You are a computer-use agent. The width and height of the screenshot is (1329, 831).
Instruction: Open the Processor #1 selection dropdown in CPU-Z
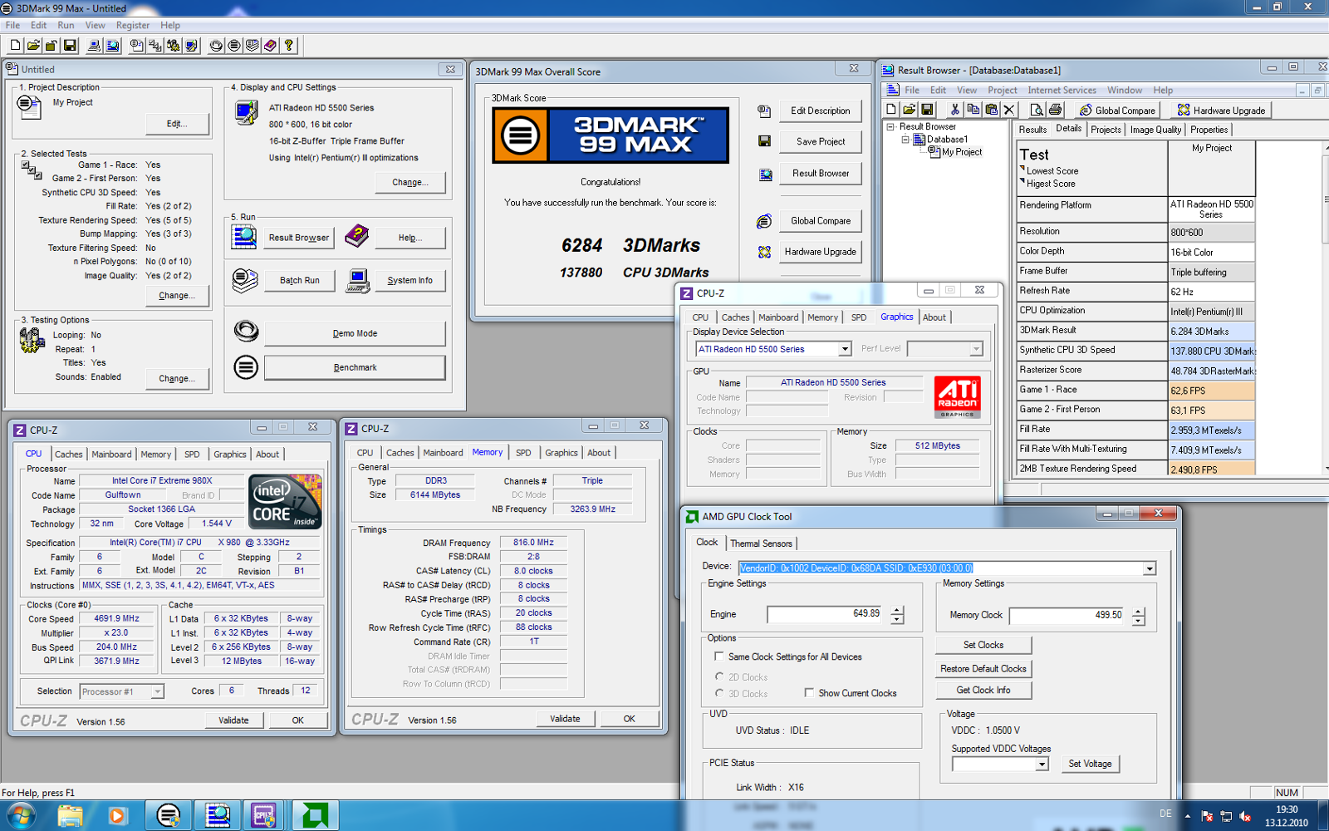coord(158,691)
